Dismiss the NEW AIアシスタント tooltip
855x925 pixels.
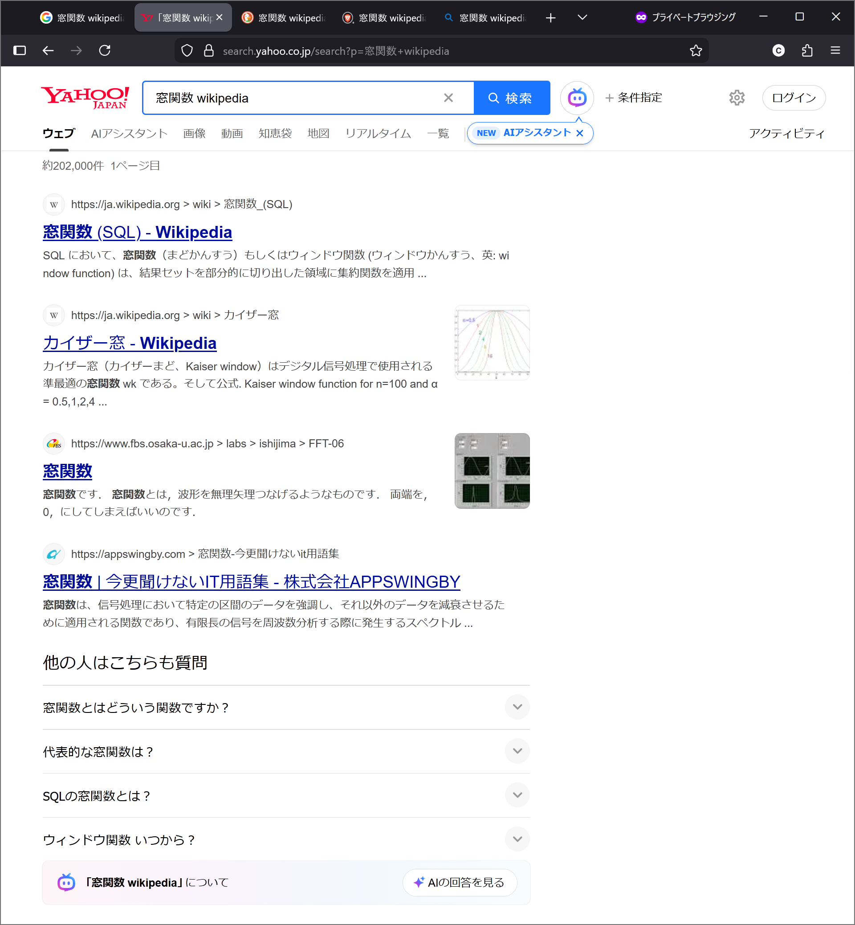pyautogui.click(x=580, y=133)
